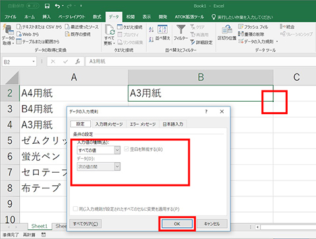Click the すべて更新 refresh icon
Image resolution: width=316 pixels, height=239 pixels.
[109, 30]
